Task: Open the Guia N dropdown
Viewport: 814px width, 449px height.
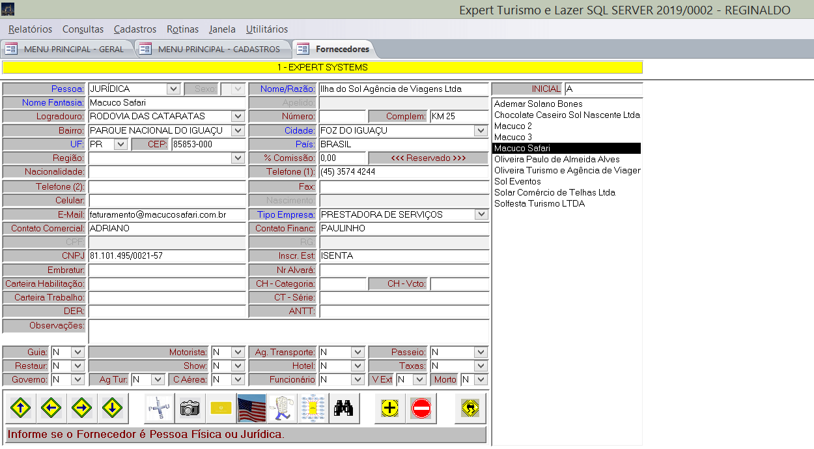Action: tap(77, 353)
